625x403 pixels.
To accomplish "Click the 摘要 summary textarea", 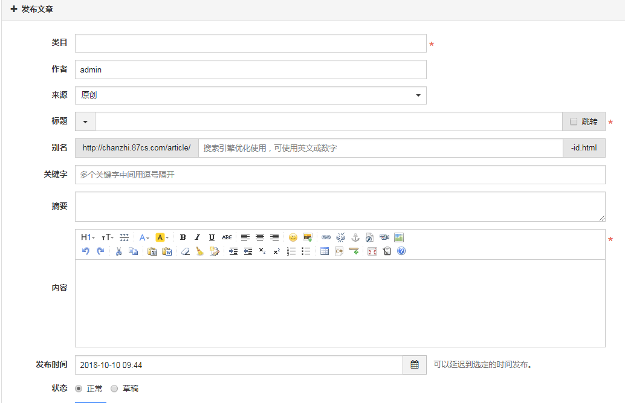I will click(x=340, y=207).
